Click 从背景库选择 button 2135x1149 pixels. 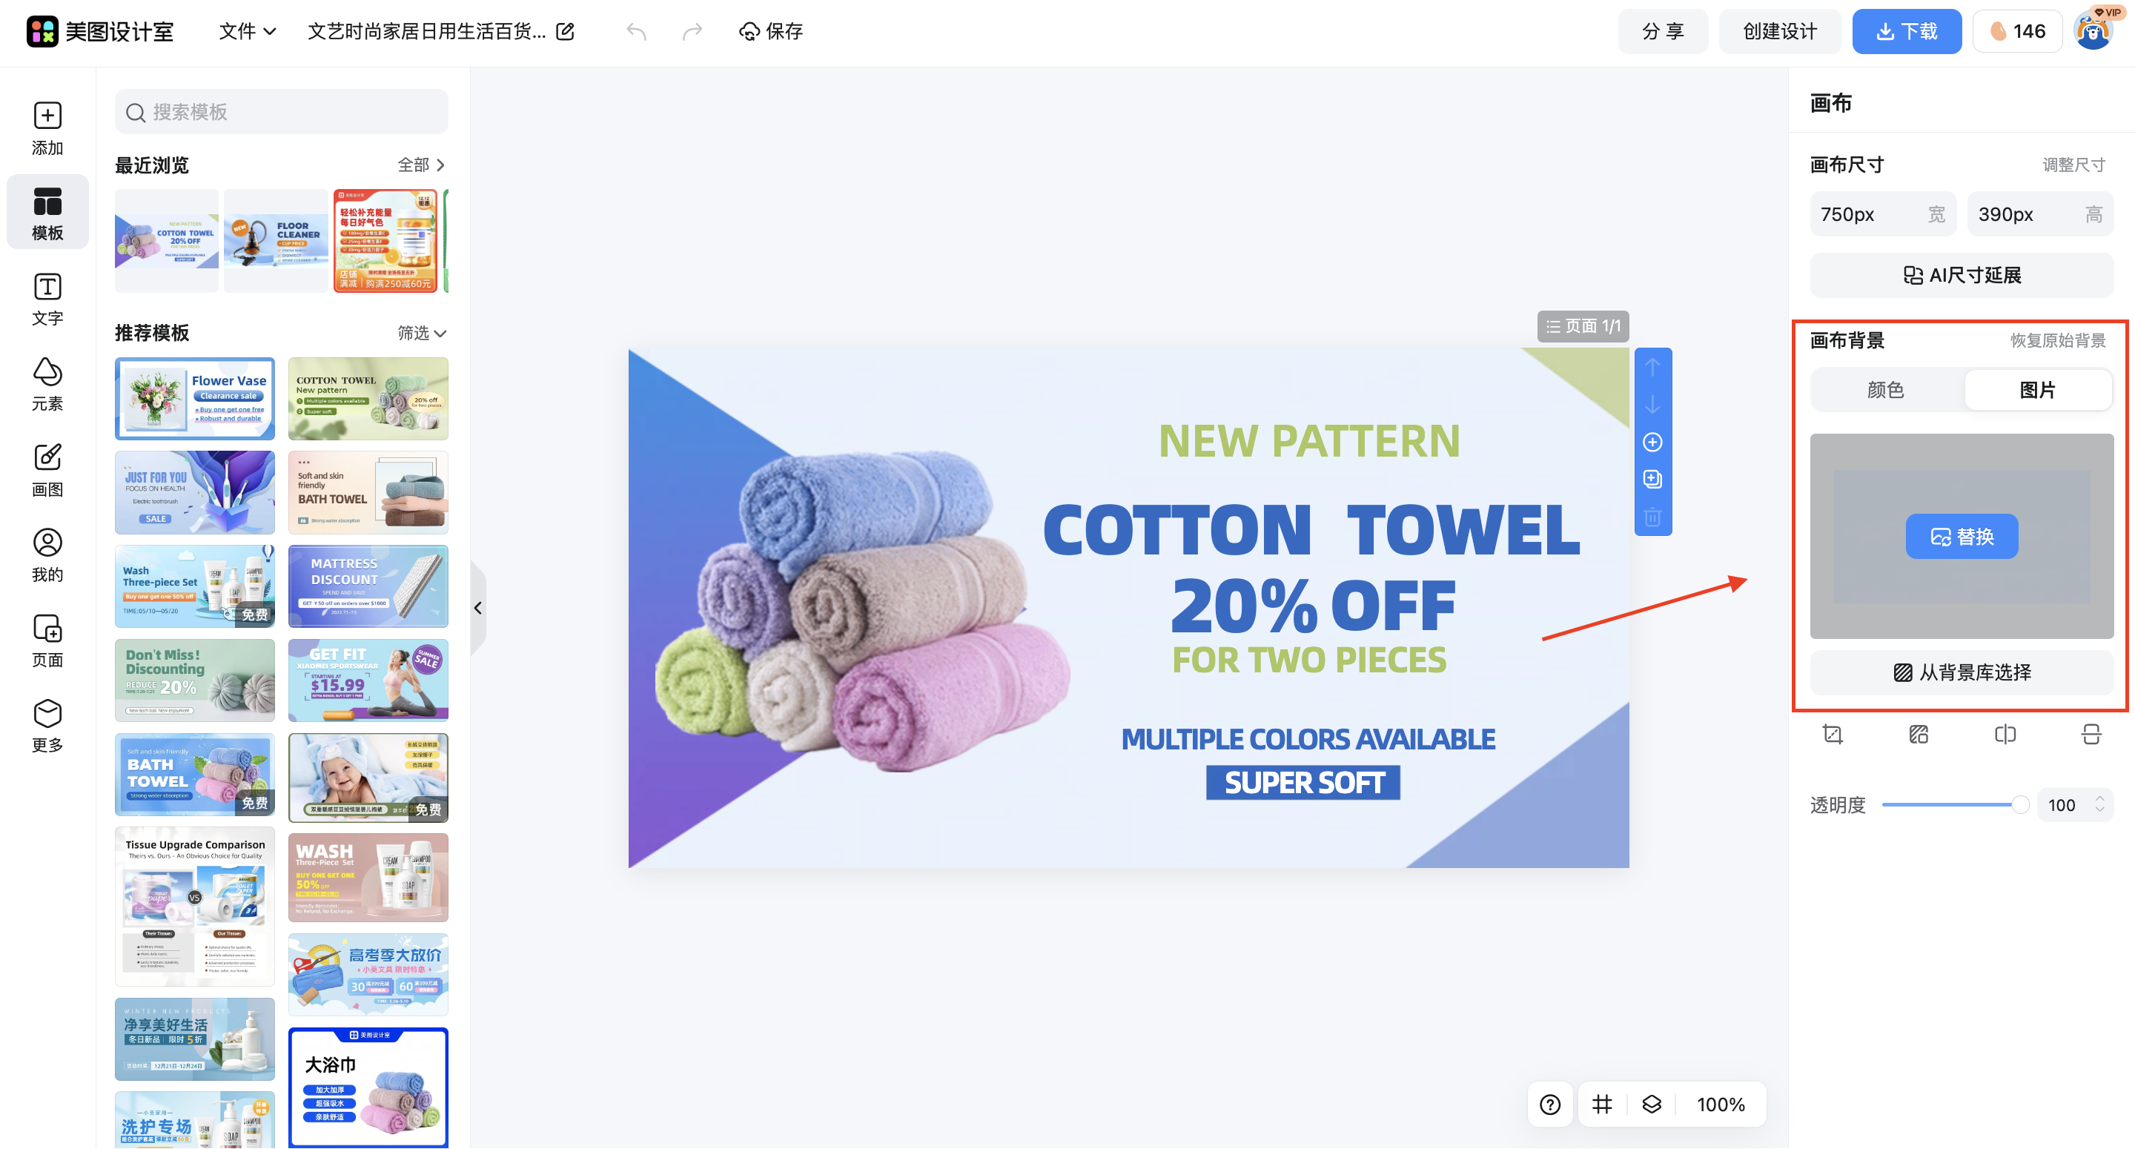[1961, 672]
